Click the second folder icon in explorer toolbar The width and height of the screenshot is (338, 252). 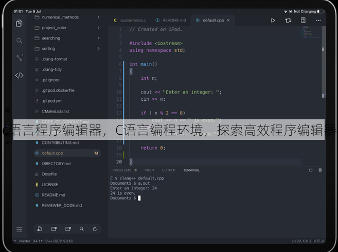(x=68, y=229)
